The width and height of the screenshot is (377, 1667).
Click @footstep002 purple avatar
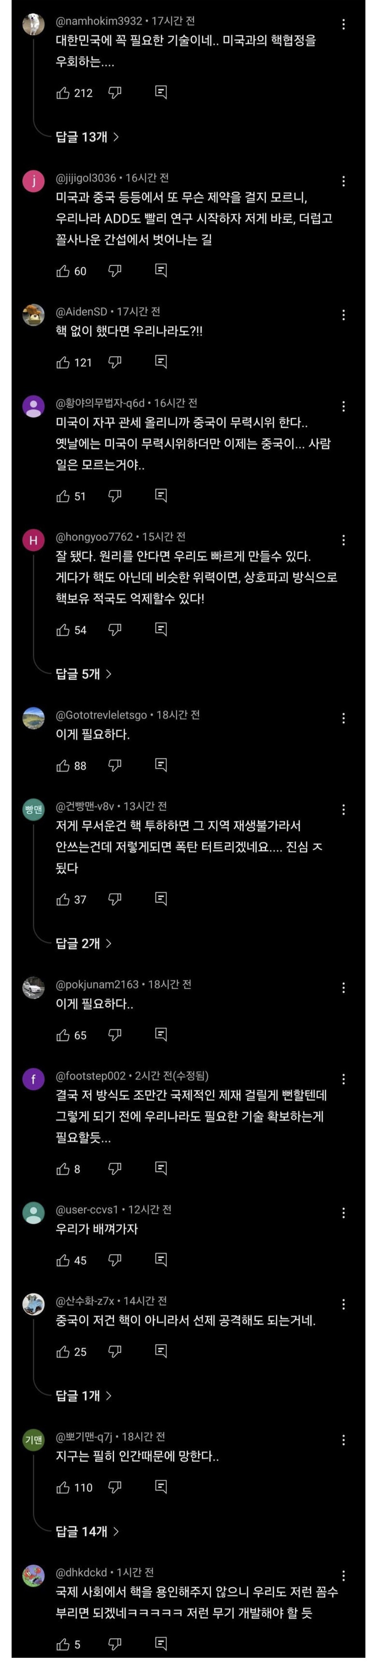click(34, 1079)
